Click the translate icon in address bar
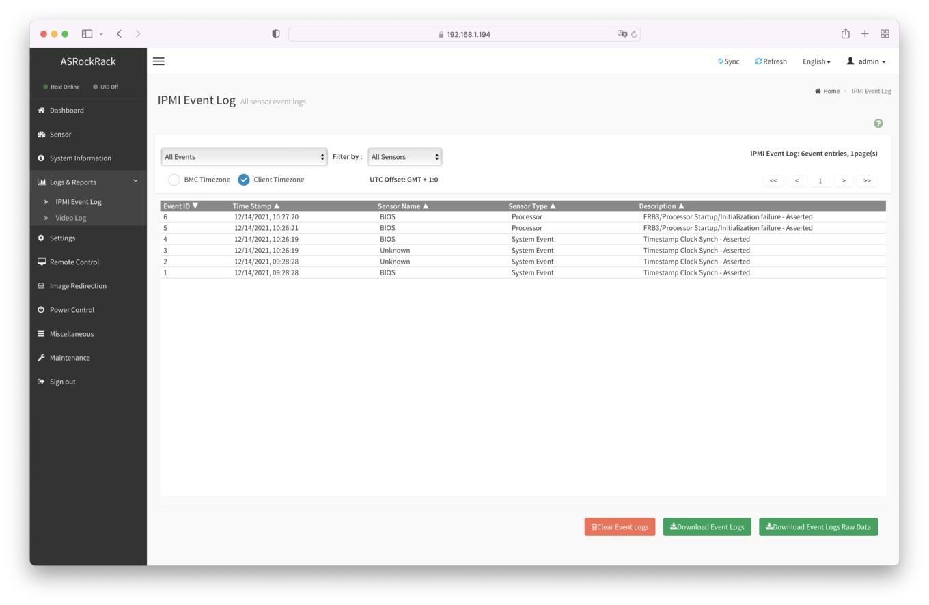The height and width of the screenshot is (605, 929). point(622,34)
